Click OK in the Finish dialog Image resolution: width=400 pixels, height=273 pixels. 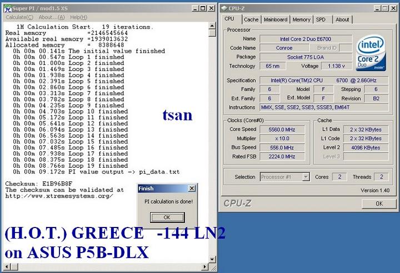(167, 217)
